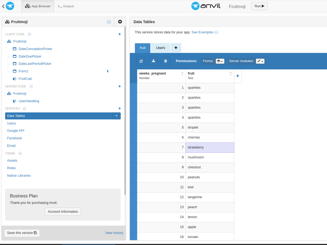The width and height of the screenshot is (327, 245).
Task: Switch to the Users table tab
Action: point(161,48)
